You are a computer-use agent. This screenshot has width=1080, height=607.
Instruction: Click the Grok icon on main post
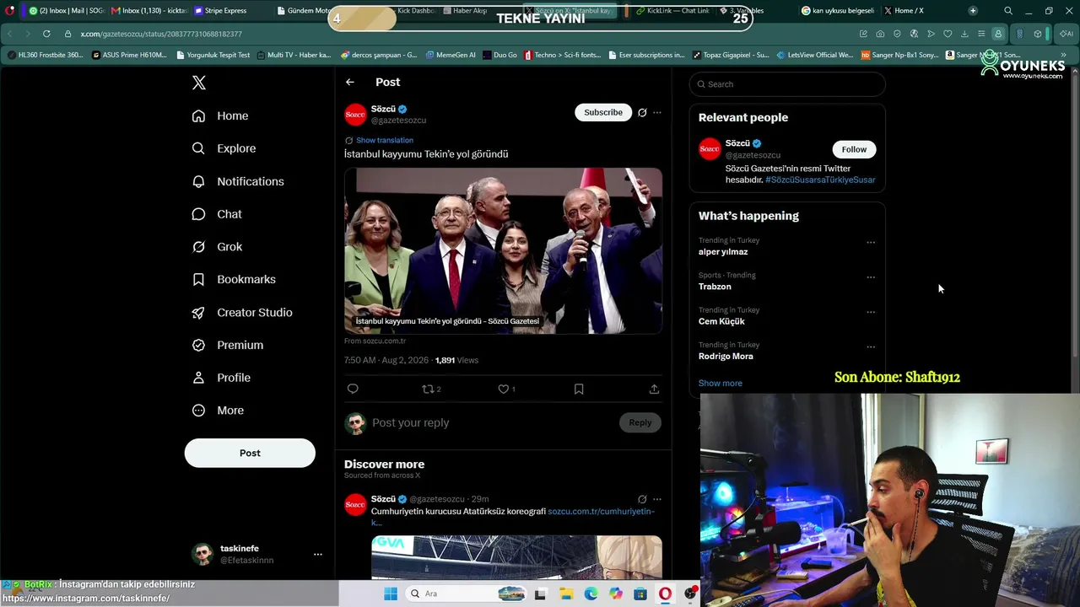click(642, 112)
